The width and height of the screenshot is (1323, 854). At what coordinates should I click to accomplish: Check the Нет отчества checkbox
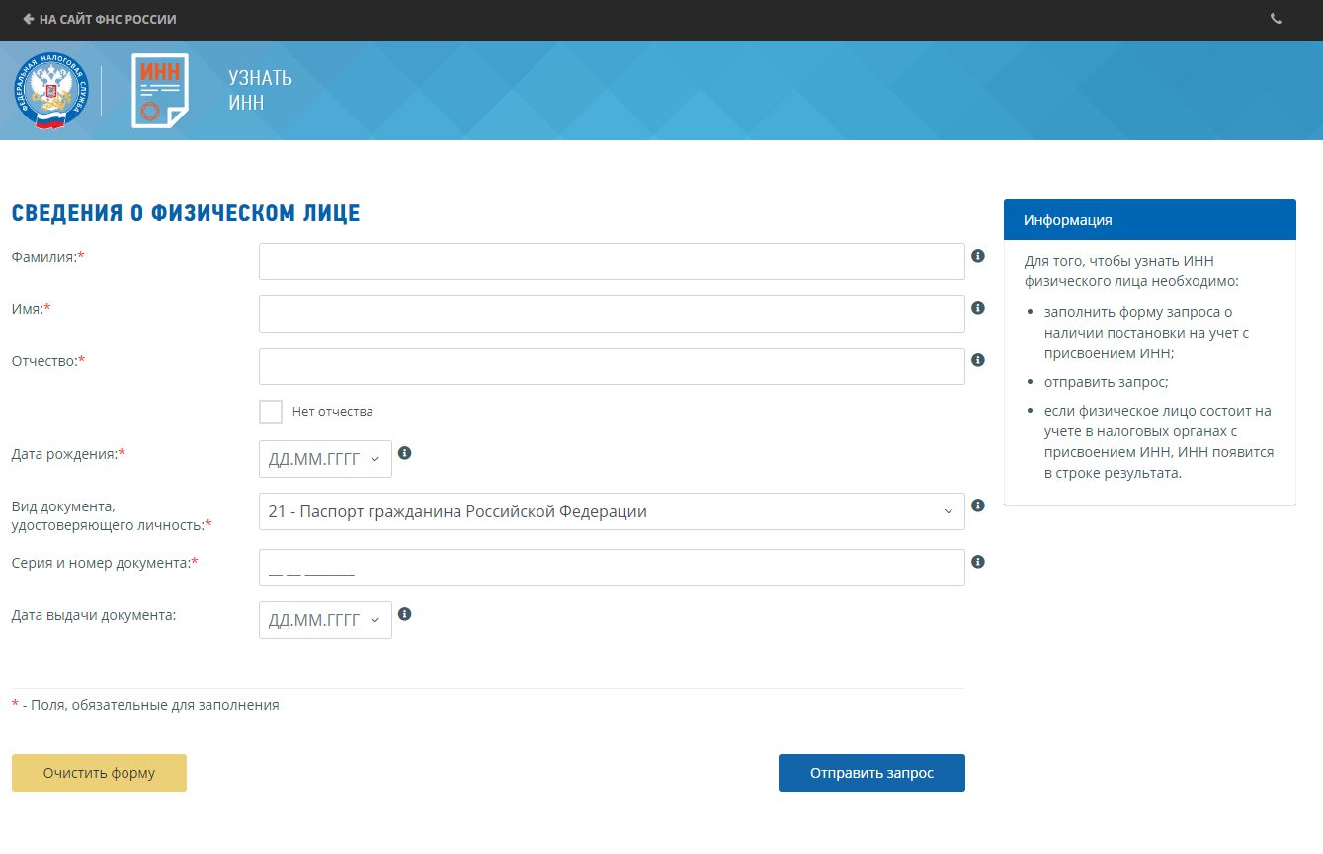point(271,412)
